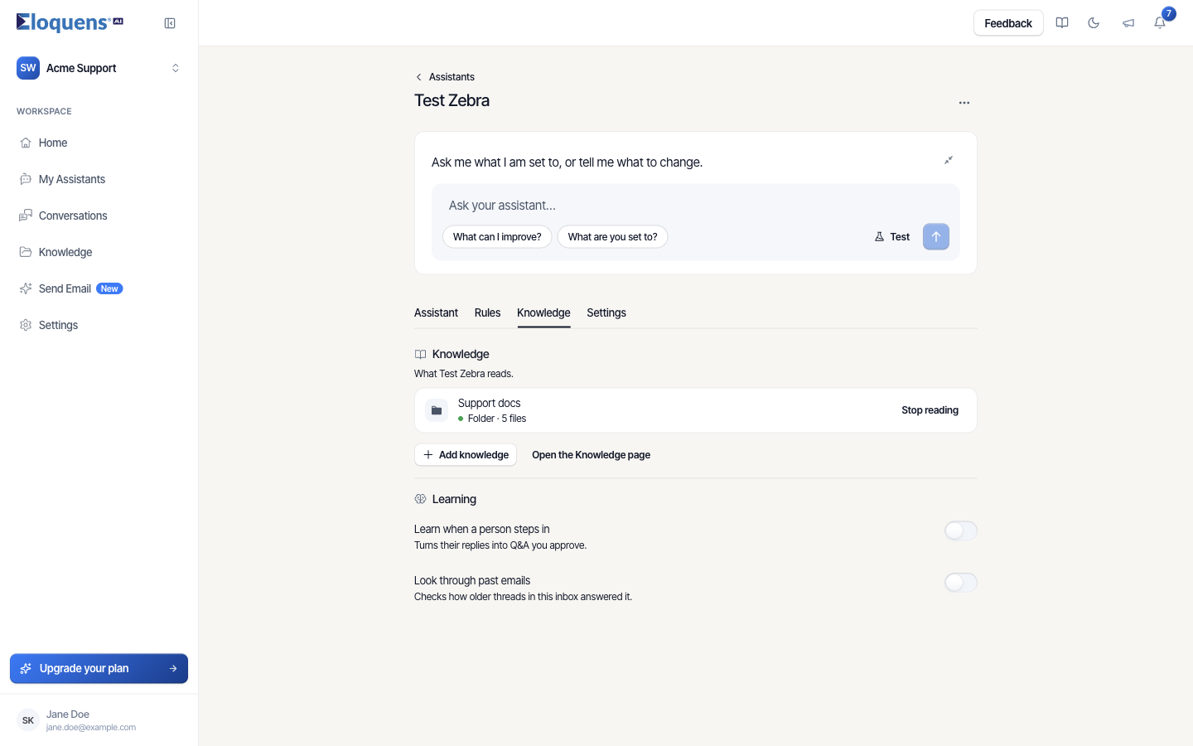The height and width of the screenshot is (746, 1193).
Task: Open My Assistants in sidebar
Action: pos(99,179)
